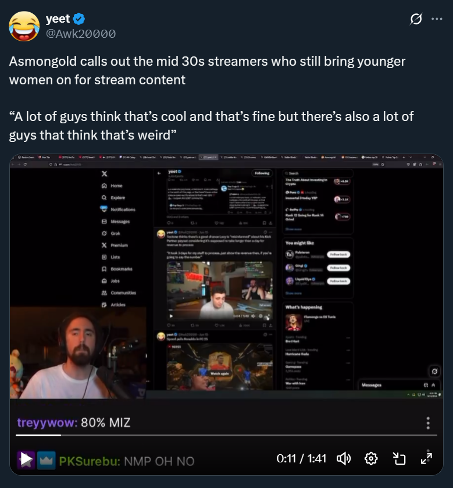Screen dimensions: 453x488
Task: Play the video with the play button
Action: [x=26, y=459]
